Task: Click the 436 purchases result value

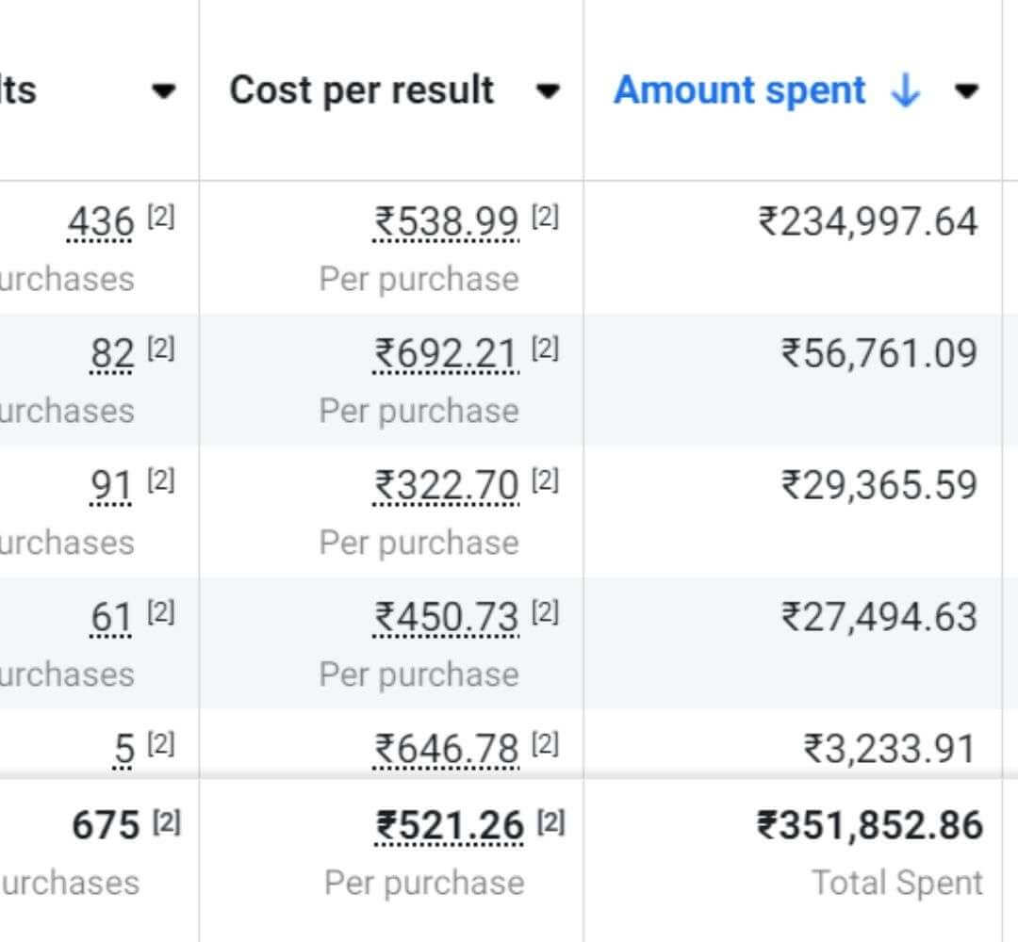Action: pos(101,222)
